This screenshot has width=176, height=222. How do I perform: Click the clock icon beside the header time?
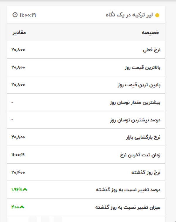[x=15, y=14]
